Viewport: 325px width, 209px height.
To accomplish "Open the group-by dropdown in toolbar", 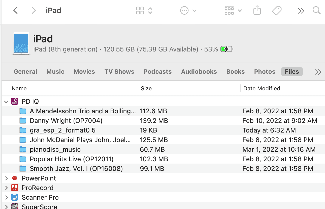I will click(x=233, y=11).
